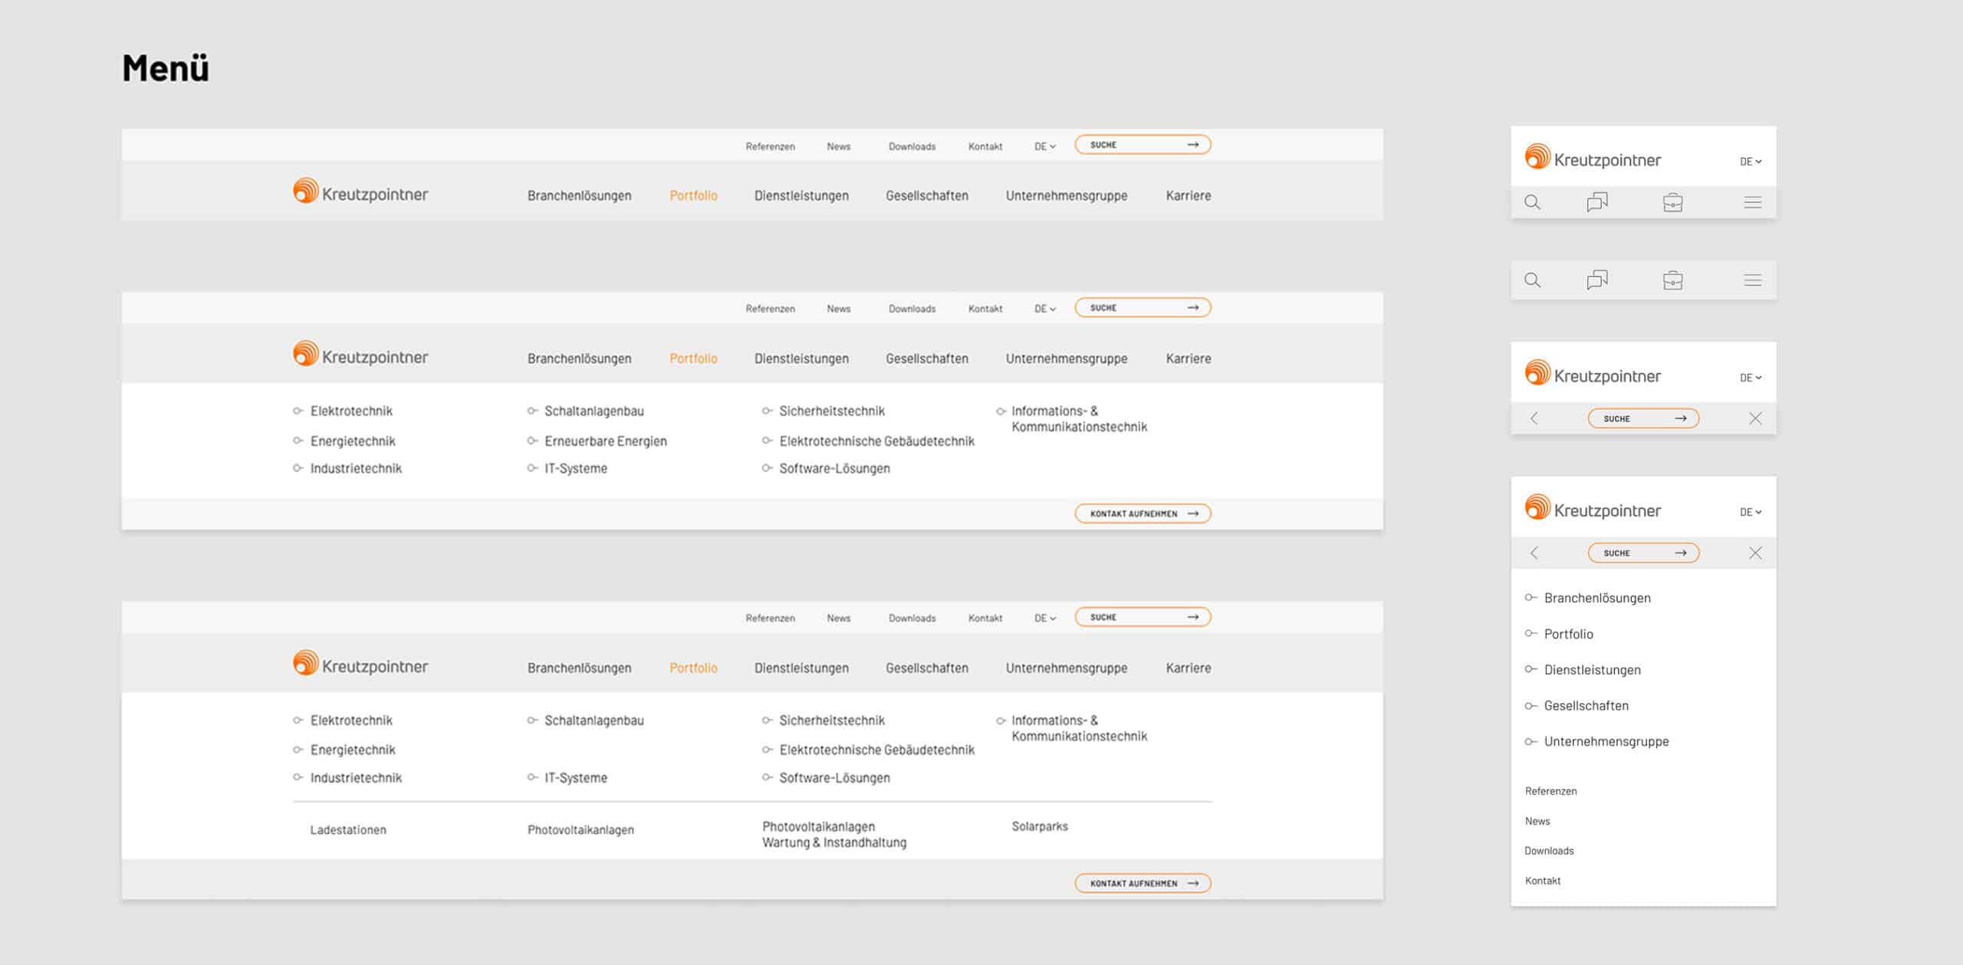The width and height of the screenshot is (1963, 965).
Task: Open Unternehmensgruppe in the mobile menu list
Action: click(1606, 741)
